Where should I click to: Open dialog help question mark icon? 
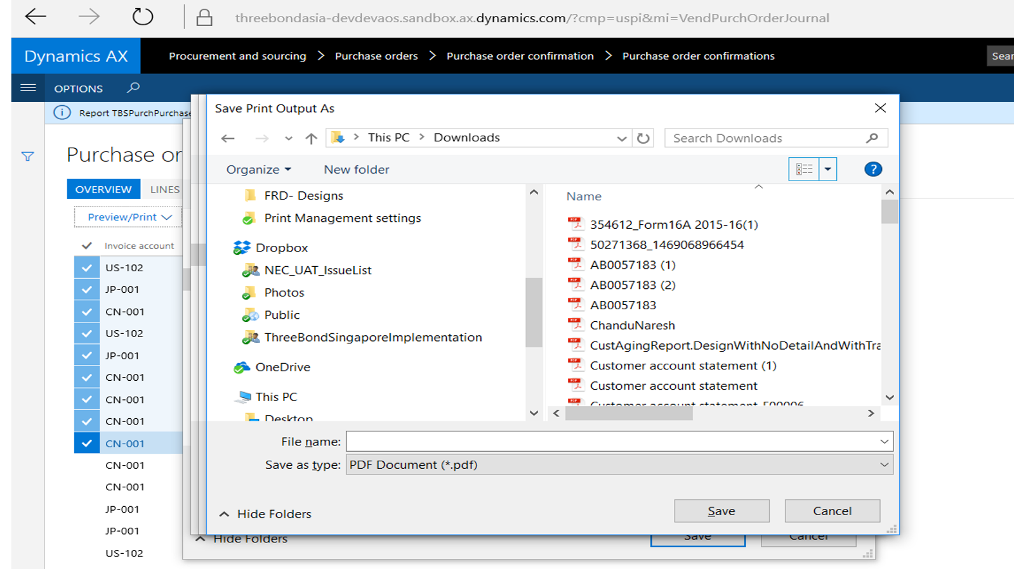pyautogui.click(x=872, y=169)
